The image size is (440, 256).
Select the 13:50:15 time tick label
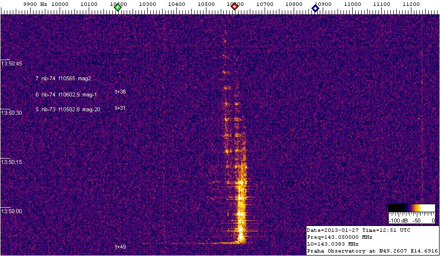pyautogui.click(x=11, y=162)
